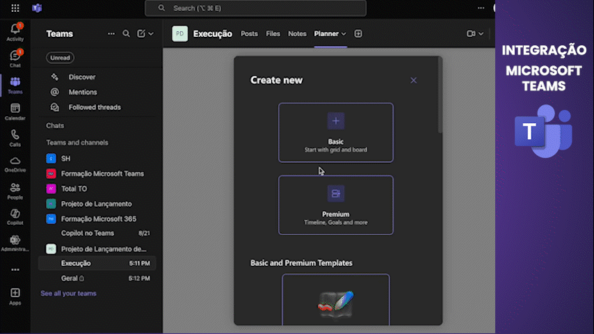Select the Premium plan option

(336, 205)
